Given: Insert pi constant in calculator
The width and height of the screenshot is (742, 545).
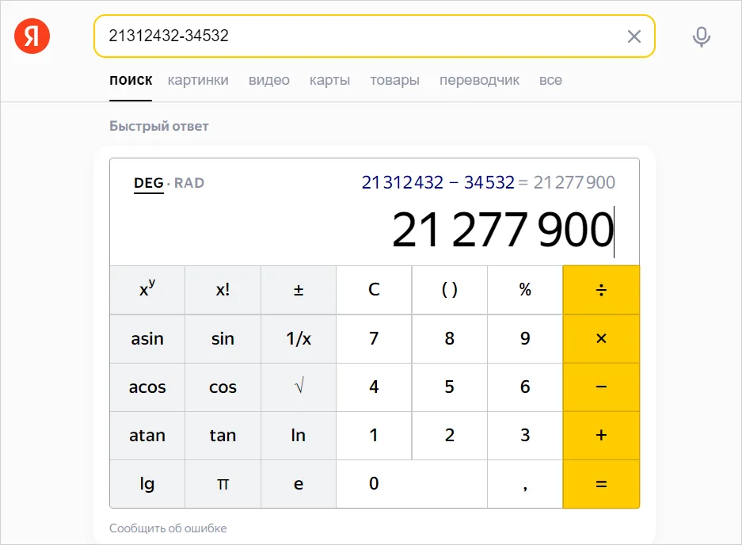Looking at the screenshot, I should pos(223,484).
